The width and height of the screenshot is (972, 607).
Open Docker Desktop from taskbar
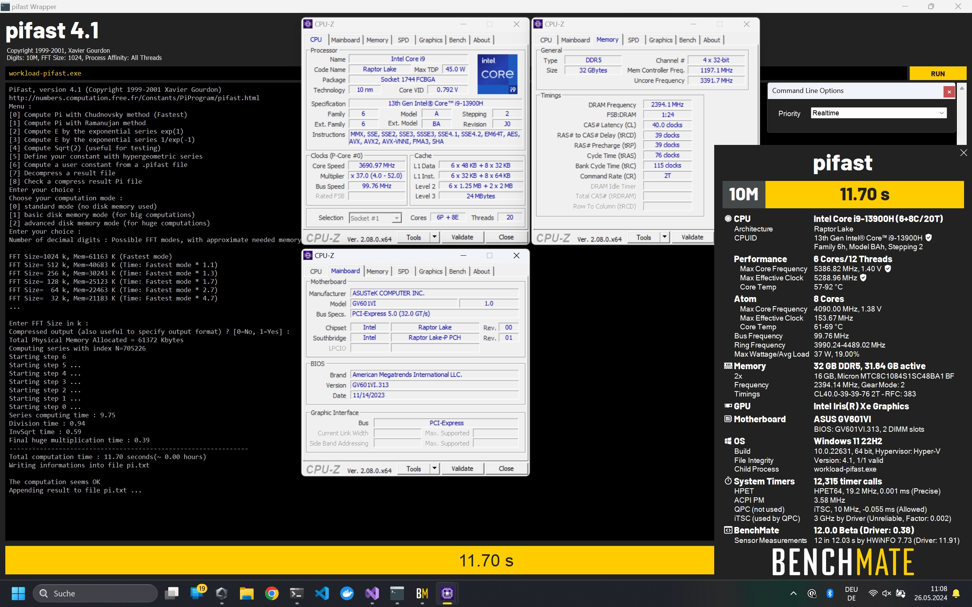pos(347,593)
